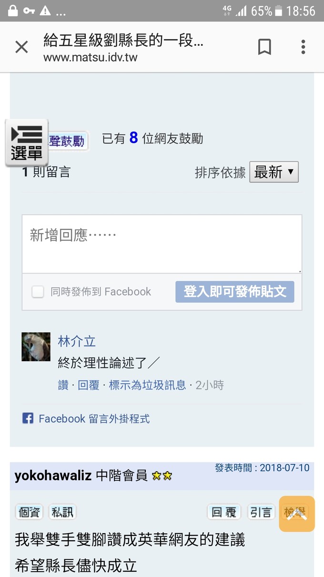Send private message via 私訊

click(x=62, y=512)
